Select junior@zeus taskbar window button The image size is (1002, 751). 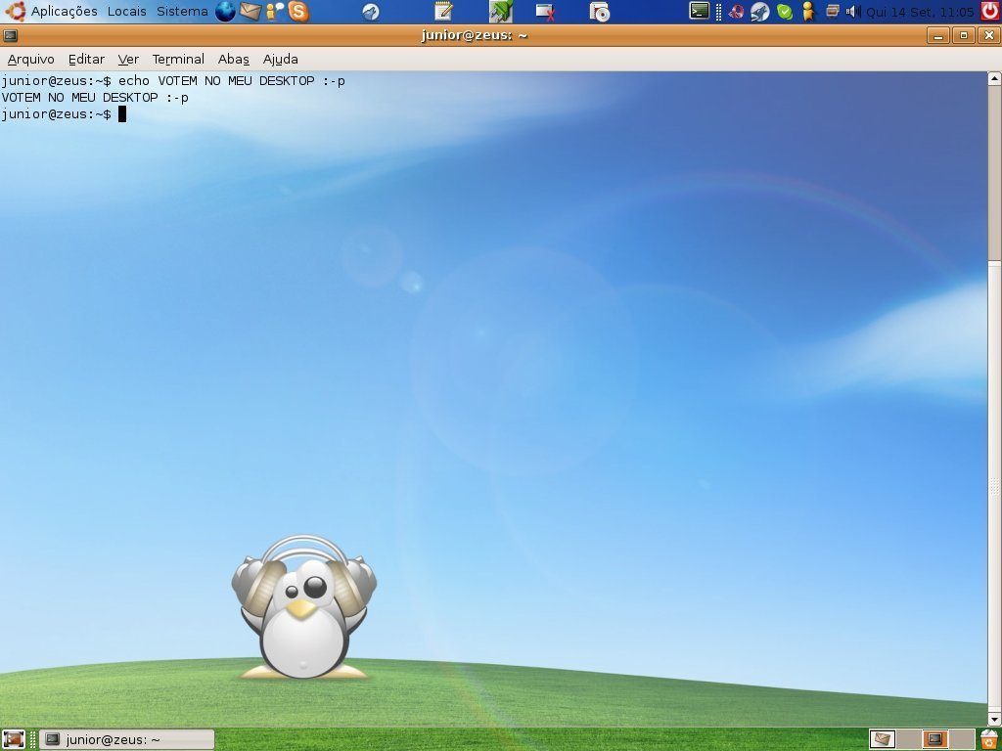coord(126,739)
